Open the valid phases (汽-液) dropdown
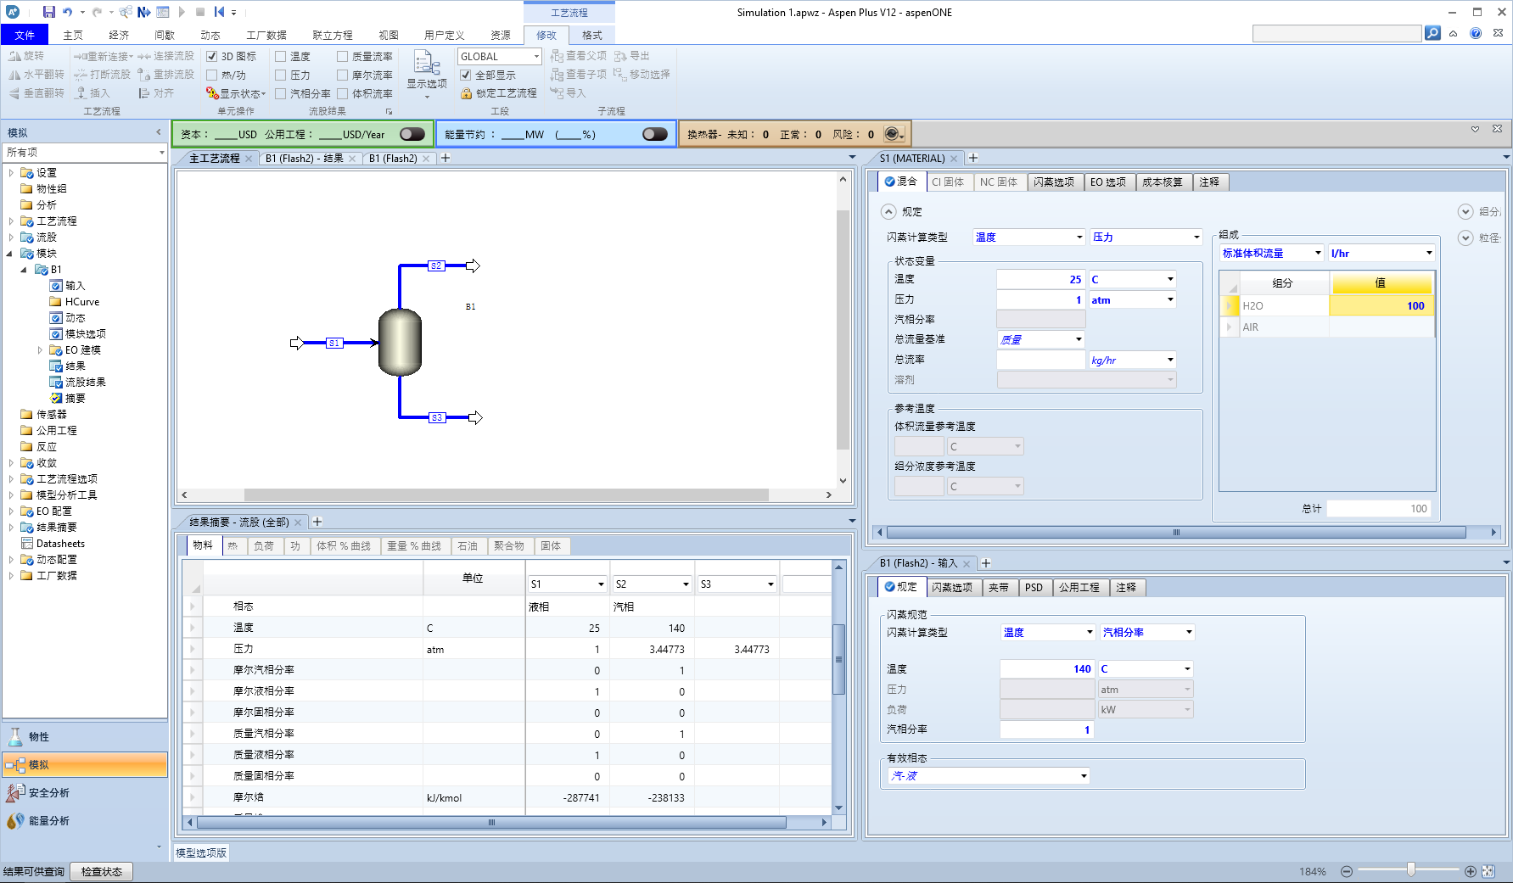The image size is (1513, 883). 1084,775
